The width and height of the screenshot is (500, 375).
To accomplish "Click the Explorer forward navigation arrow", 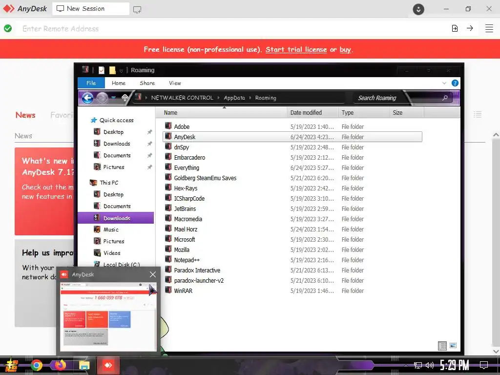I will pyautogui.click(x=102, y=98).
